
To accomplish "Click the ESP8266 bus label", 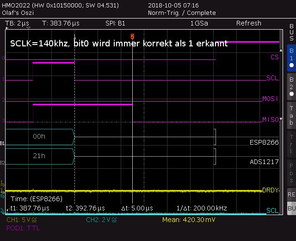I will pyautogui.click(x=264, y=142).
